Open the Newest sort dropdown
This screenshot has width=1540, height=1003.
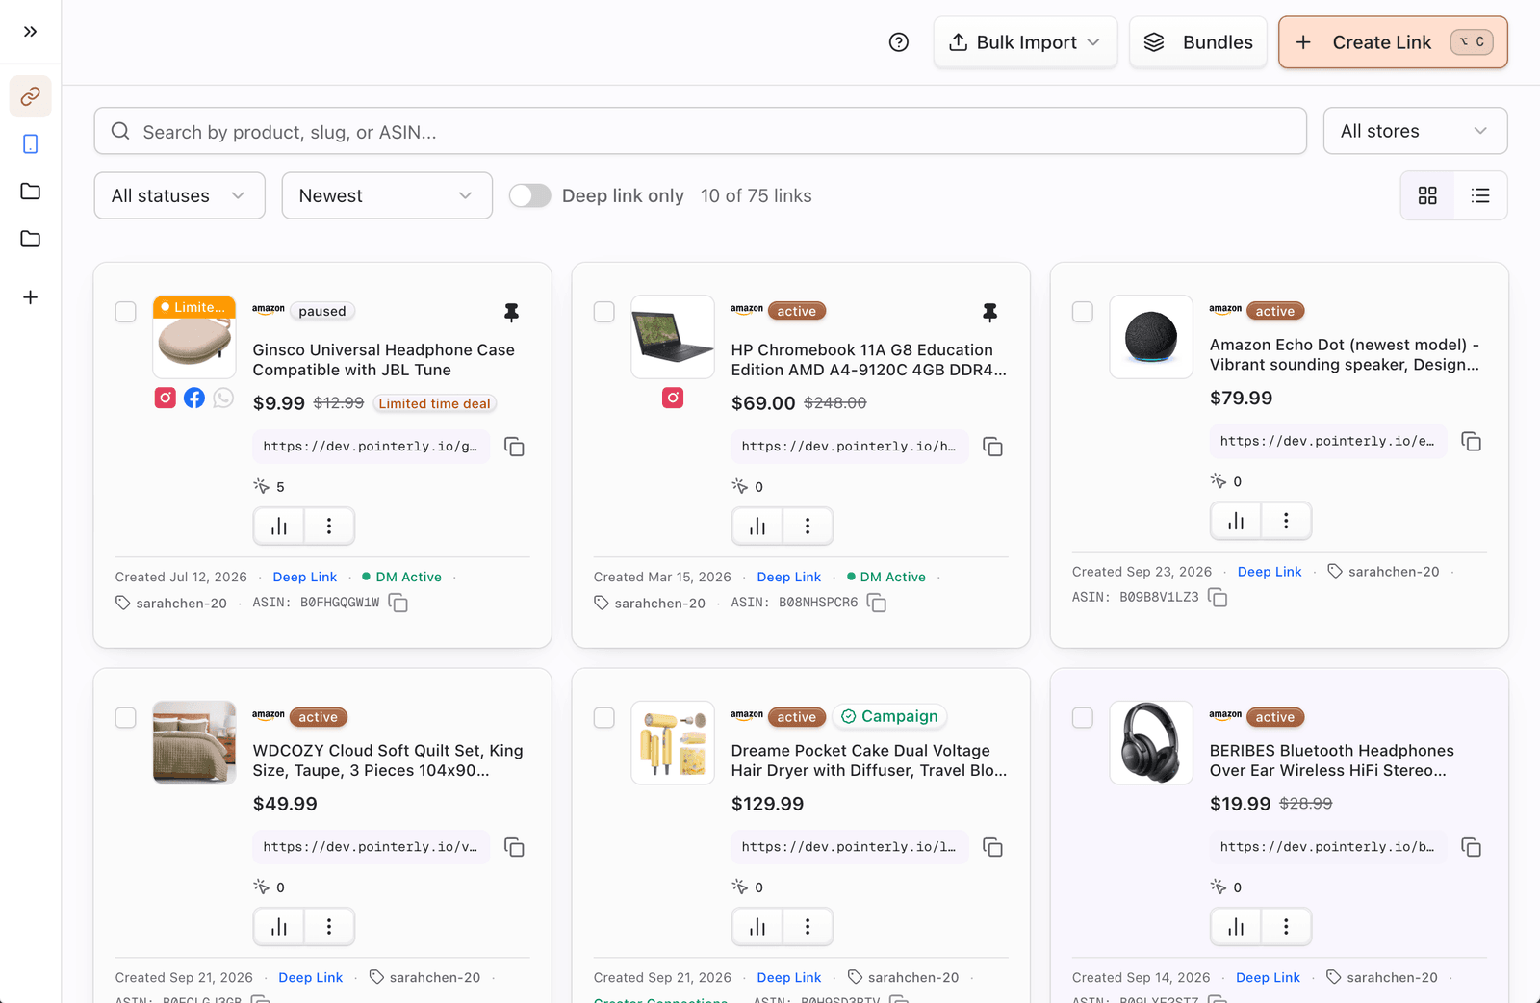click(x=387, y=195)
